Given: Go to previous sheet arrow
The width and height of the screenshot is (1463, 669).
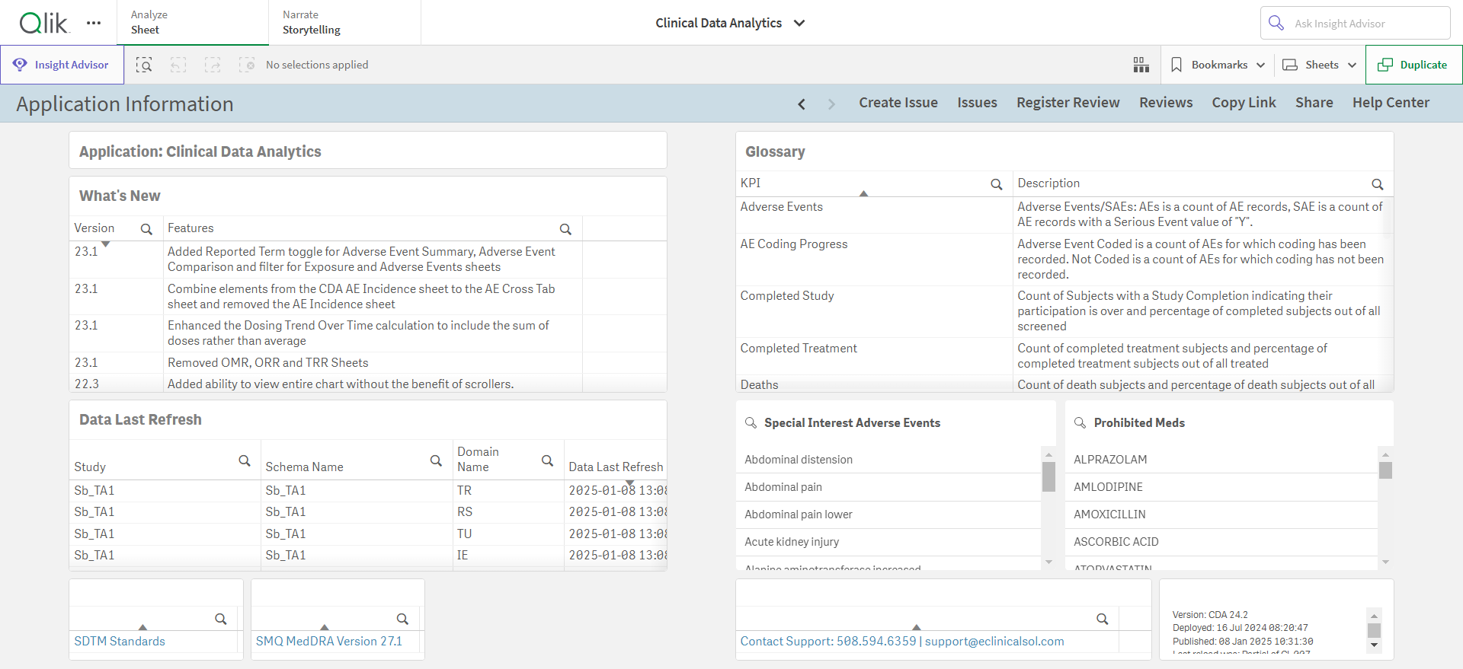Looking at the screenshot, I should 802,104.
